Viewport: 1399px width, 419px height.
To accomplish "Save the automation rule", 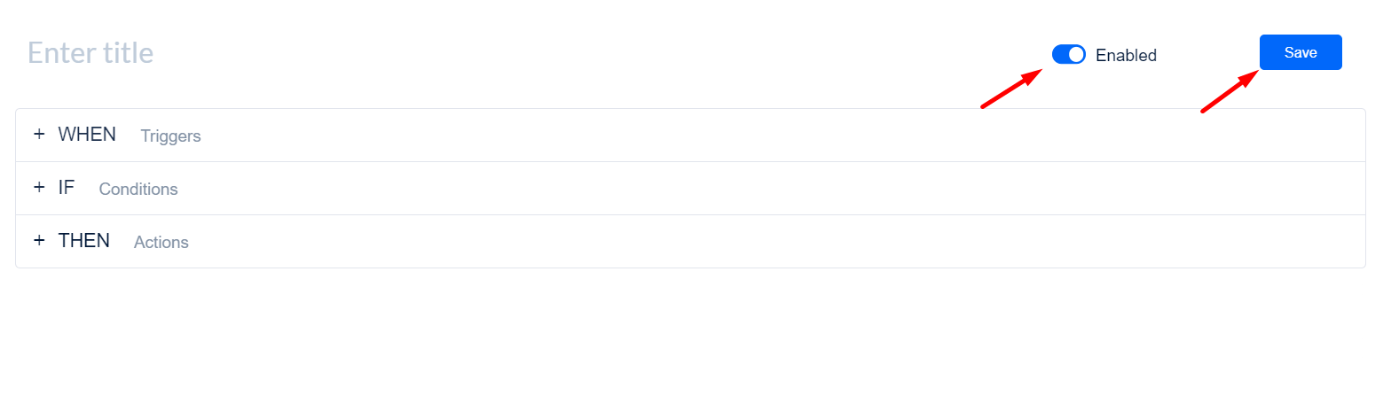I will 1301,52.
